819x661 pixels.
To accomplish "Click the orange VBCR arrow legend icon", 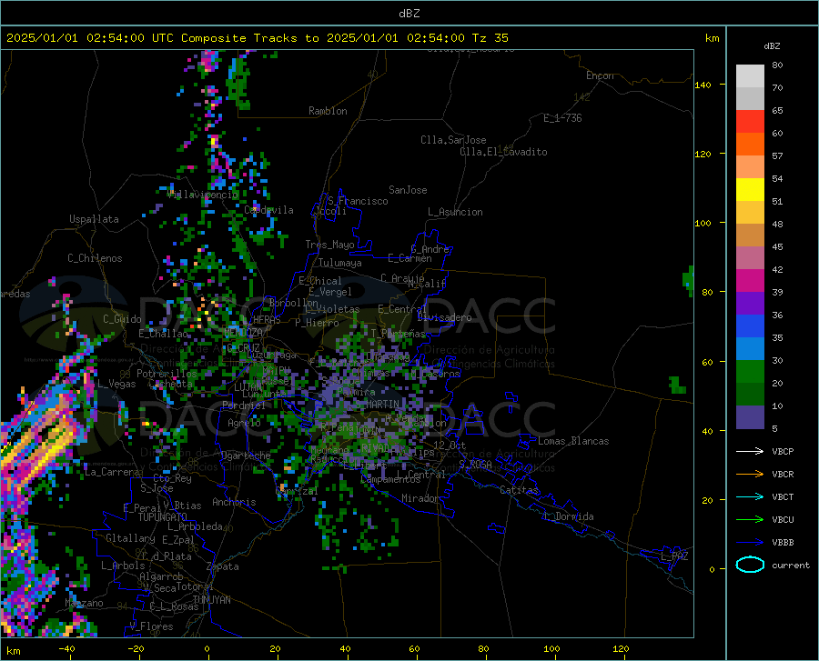I will click(x=750, y=475).
